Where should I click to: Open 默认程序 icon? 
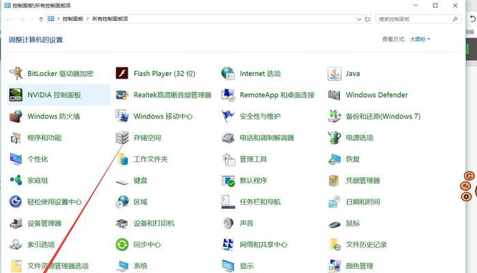[x=228, y=180]
